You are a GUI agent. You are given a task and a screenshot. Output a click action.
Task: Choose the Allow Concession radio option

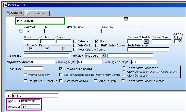click(x=124, y=75)
